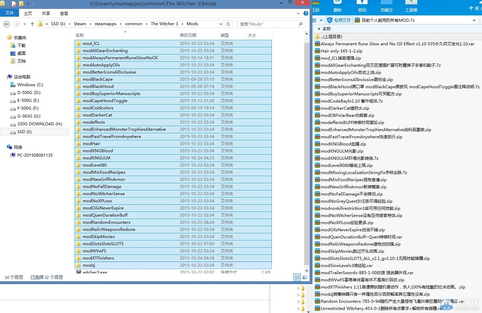Select Hair only-165-1-2.zip in archiver
This screenshot has width=482, height=313.
(339, 51)
